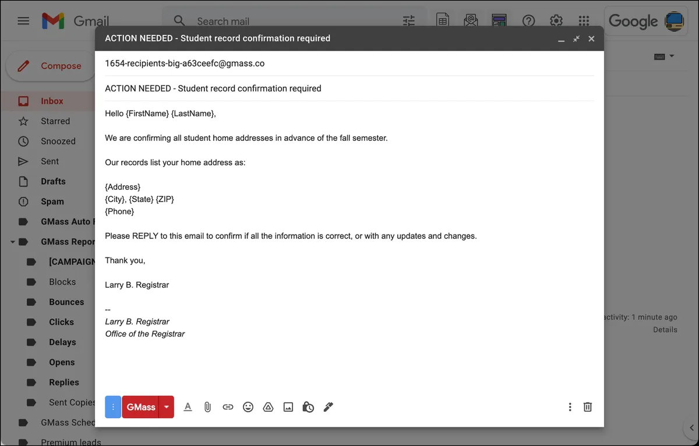Open the Blocks label
The image size is (699, 446).
coord(62,282)
